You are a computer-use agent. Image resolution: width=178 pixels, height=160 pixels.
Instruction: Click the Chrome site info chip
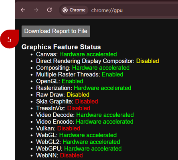click(74, 10)
